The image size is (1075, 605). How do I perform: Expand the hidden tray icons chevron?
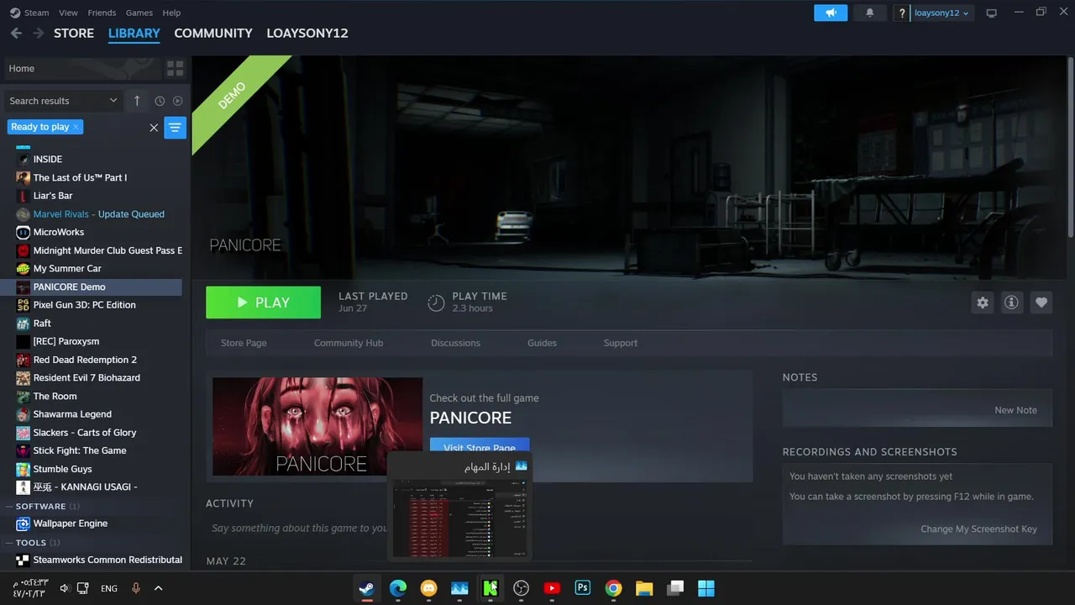158,588
